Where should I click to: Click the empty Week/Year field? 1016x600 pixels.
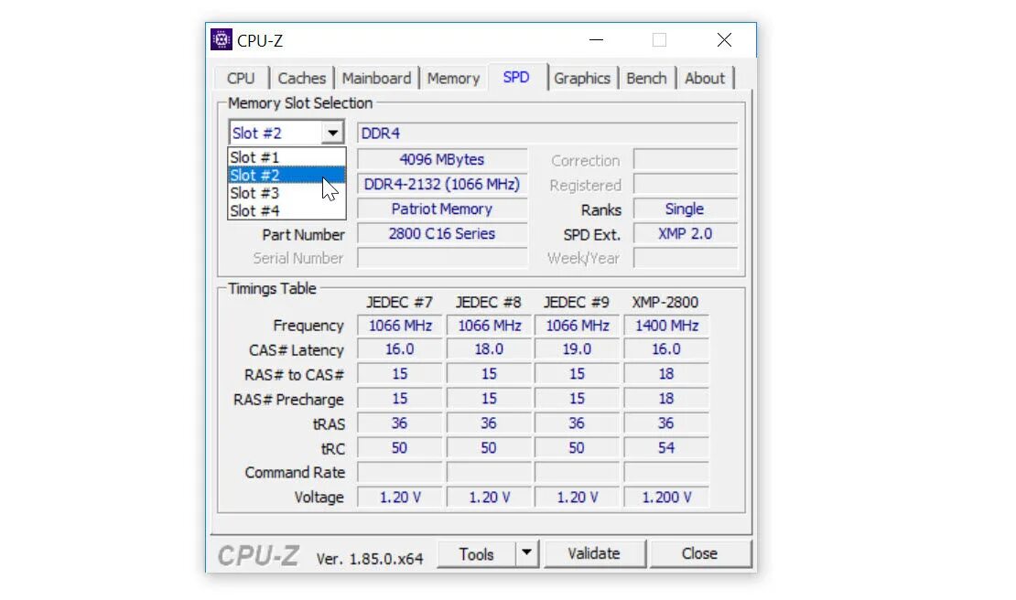[685, 258]
